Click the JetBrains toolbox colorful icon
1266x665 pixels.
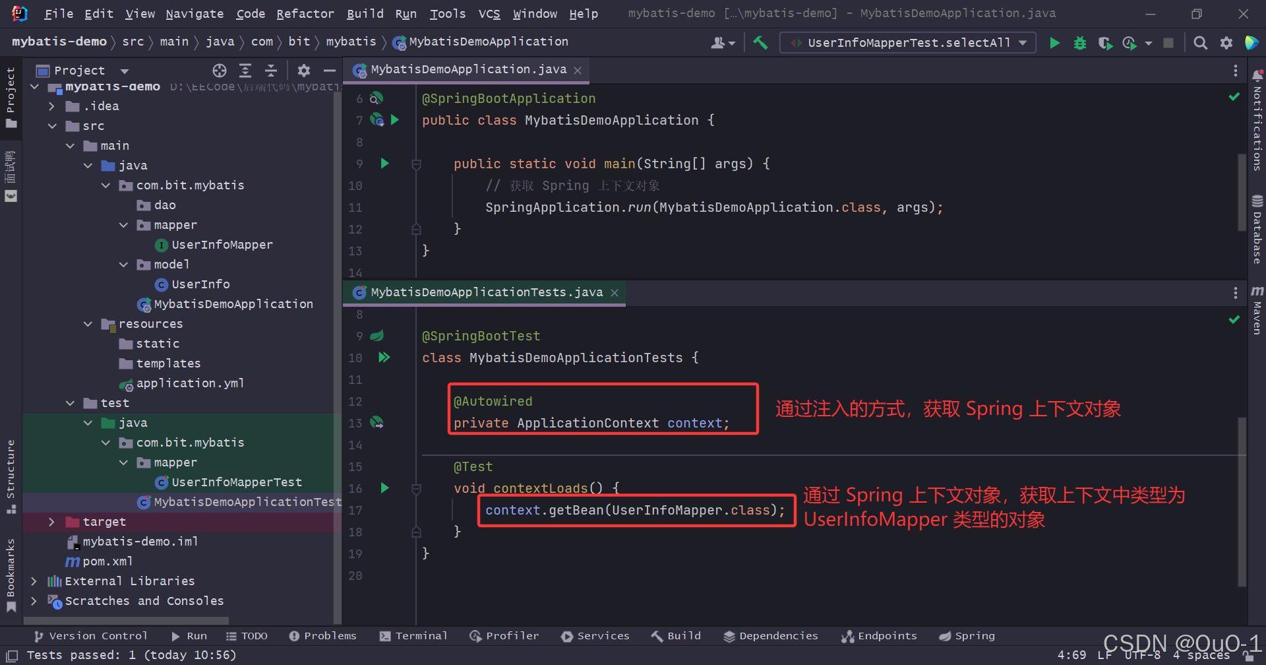point(1251,43)
